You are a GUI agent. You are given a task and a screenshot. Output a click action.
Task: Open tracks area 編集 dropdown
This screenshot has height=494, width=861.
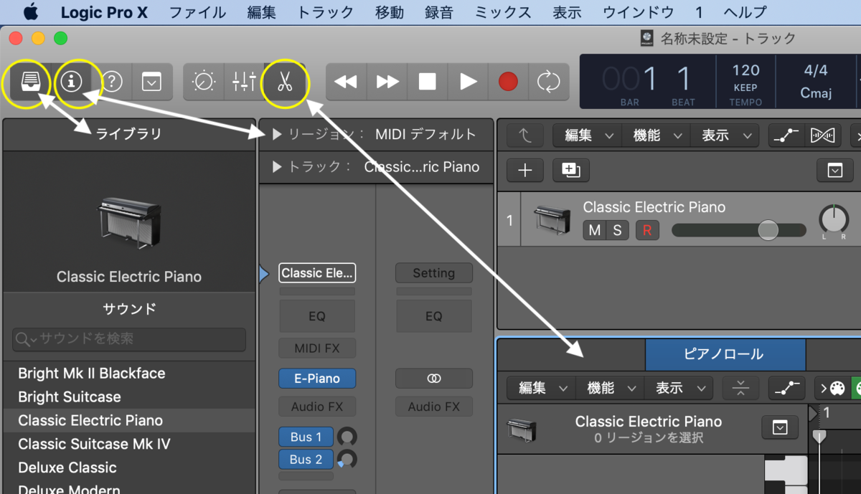586,135
